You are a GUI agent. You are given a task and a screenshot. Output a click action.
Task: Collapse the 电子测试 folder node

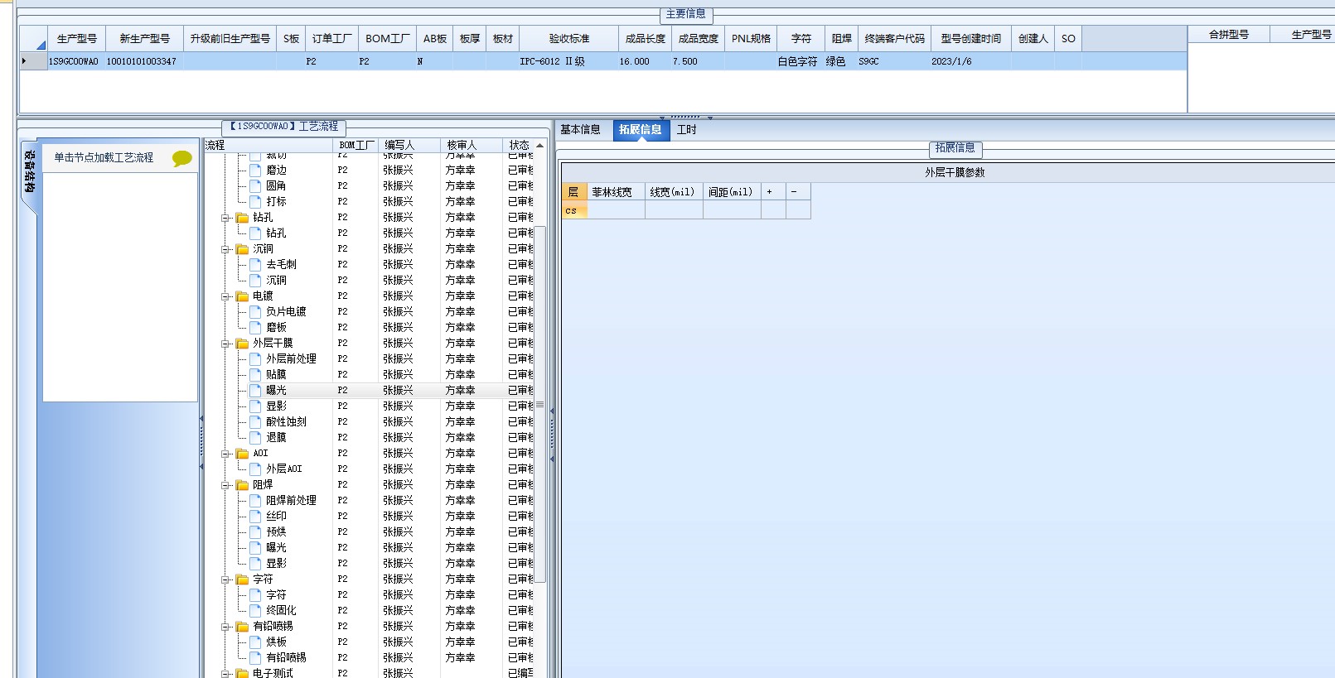tap(225, 674)
